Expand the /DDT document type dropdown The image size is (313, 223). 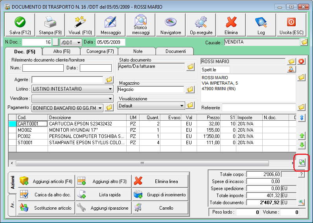coord(79,42)
